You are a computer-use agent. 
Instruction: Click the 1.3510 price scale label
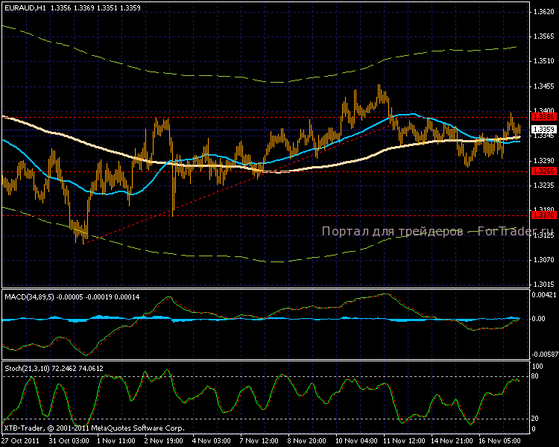pyautogui.click(x=543, y=62)
